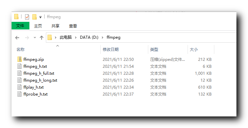Sort files by 类型 column header
This screenshot has height=128, width=248.
pyautogui.click(x=154, y=49)
